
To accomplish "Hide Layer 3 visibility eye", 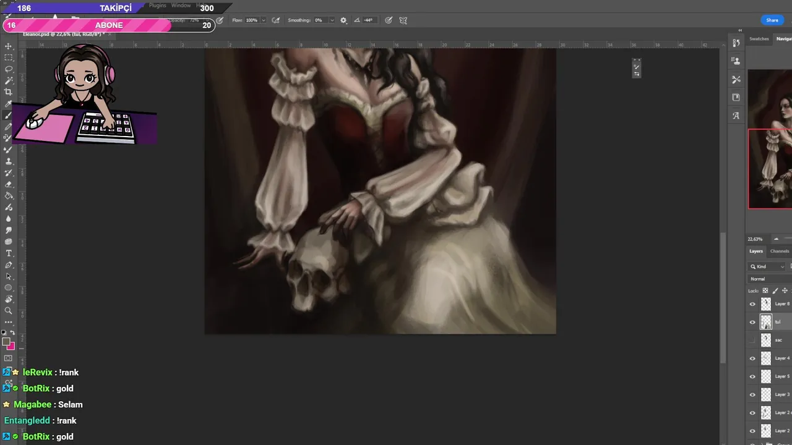I will [x=752, y=394].
